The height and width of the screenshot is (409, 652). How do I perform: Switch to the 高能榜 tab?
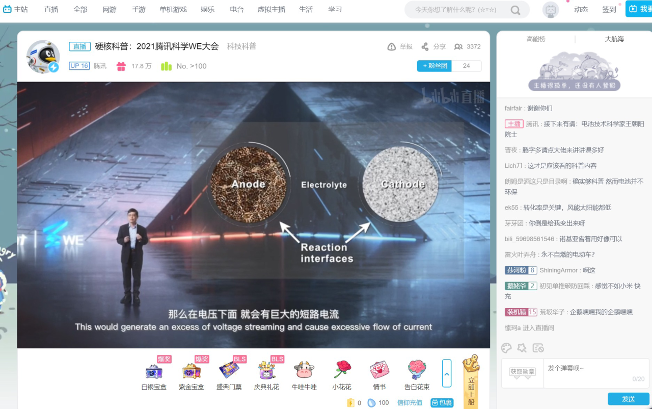click(x=536, y=39)
